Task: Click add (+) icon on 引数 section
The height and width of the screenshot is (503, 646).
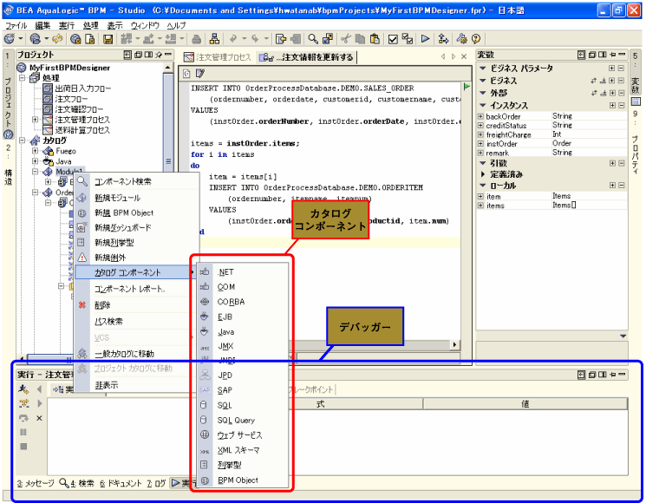Action: tap(612, 163)
